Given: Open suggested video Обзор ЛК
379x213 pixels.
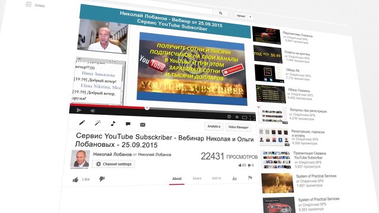Looking at the screenshot, I should tap(293, 70).
